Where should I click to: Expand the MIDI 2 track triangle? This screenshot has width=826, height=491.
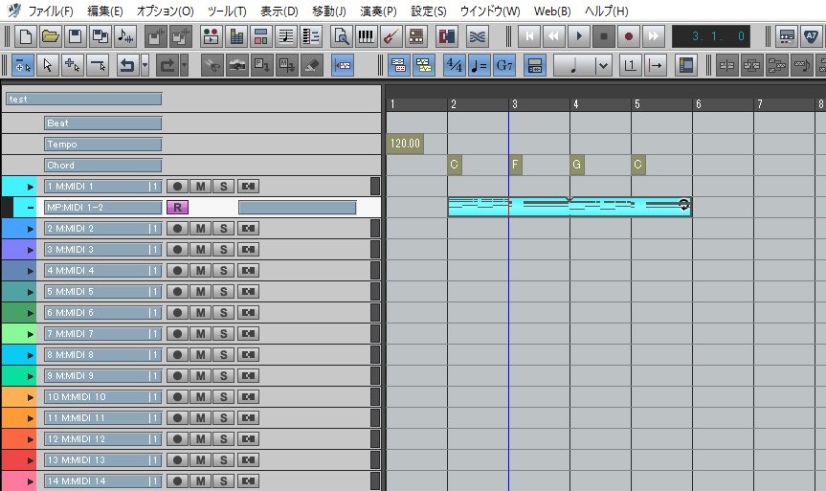point(31,229)
